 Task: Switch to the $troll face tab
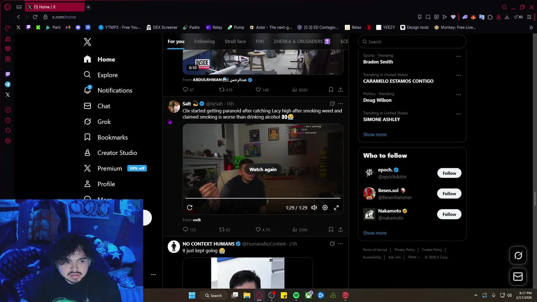(235, 42)
